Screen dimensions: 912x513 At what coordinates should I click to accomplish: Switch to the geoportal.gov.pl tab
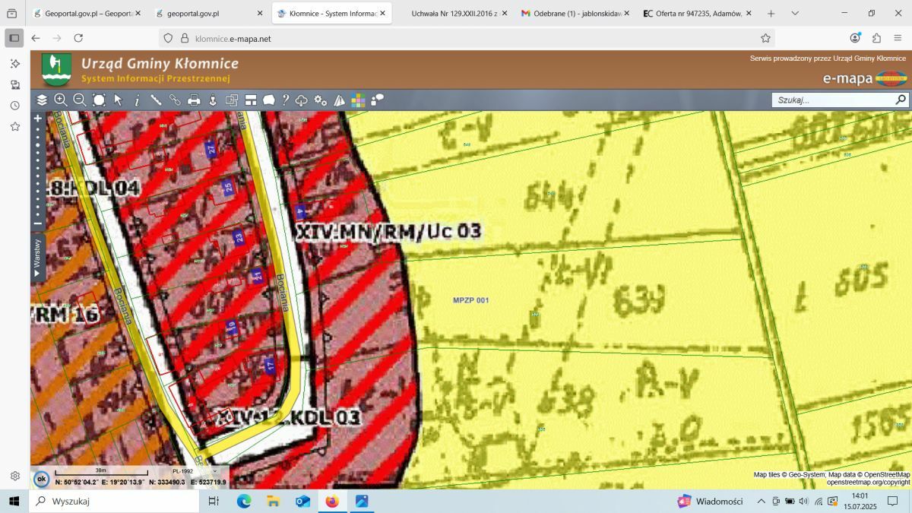coord(193,14)
